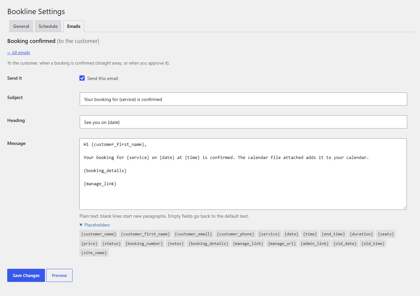
Task: Go back via All emails link
Action: [x=19, y=52]
